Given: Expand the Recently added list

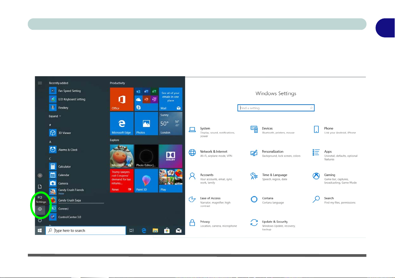Looking at the screenshot, I should click(55, 116).
